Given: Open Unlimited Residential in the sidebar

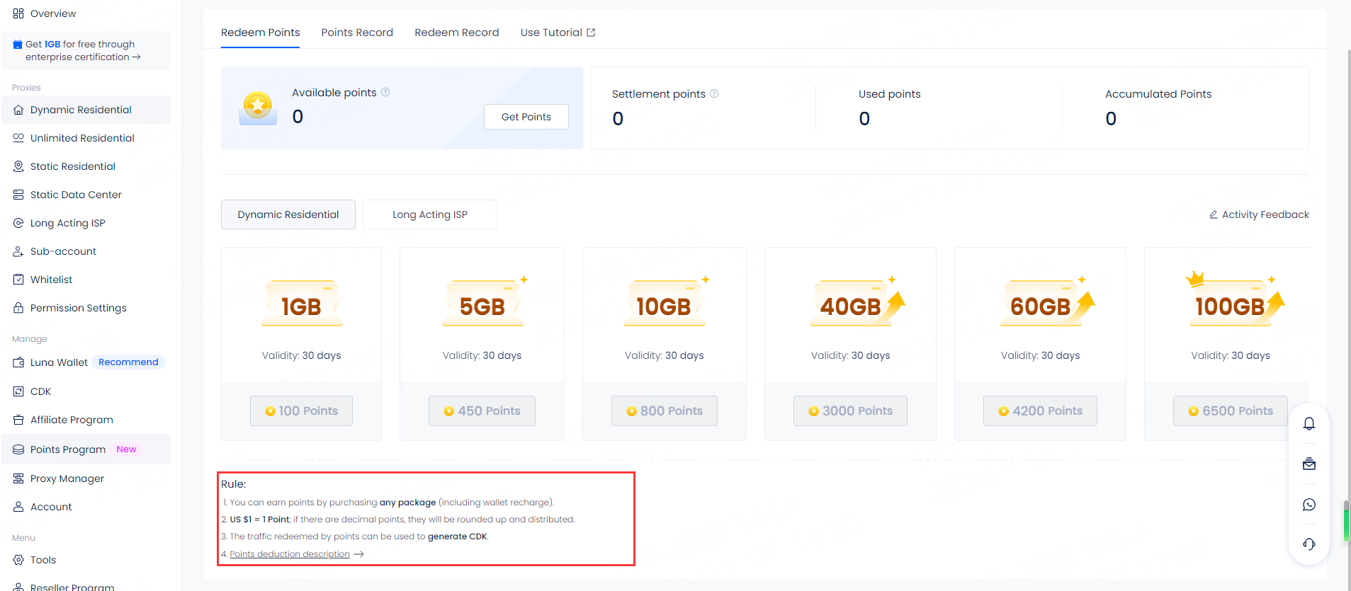Looking at the screenshot, I should tap(82, 138).
